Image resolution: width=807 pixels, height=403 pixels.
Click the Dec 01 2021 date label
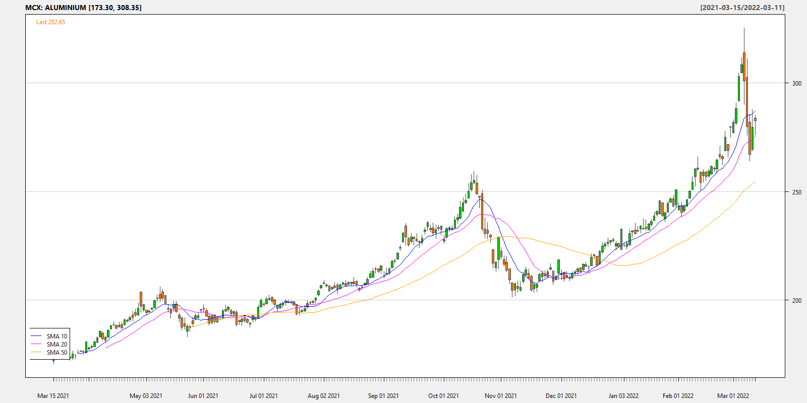(561, 396)
